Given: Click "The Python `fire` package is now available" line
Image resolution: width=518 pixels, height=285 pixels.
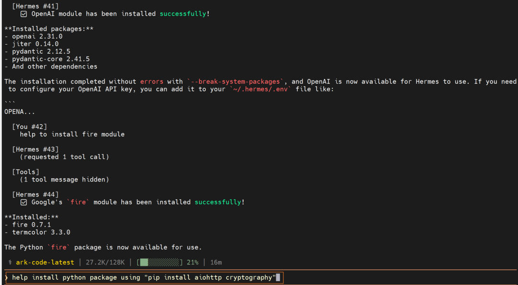Looking at the screenshot, I should pos(103,247).
